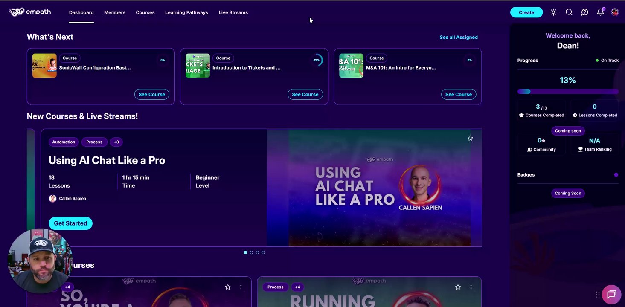Open the Courses tab
The height and width of the screenshot is (307, 625).
pos(145,12)
